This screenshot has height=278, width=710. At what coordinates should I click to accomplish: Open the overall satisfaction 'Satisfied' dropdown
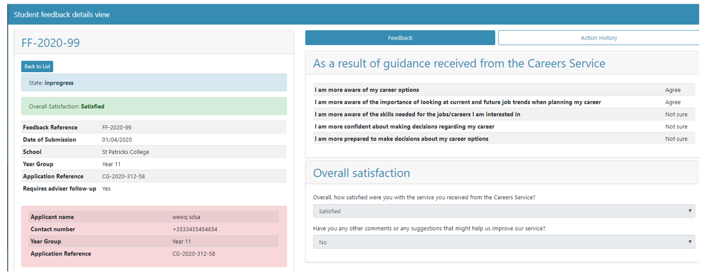point(503,211)
